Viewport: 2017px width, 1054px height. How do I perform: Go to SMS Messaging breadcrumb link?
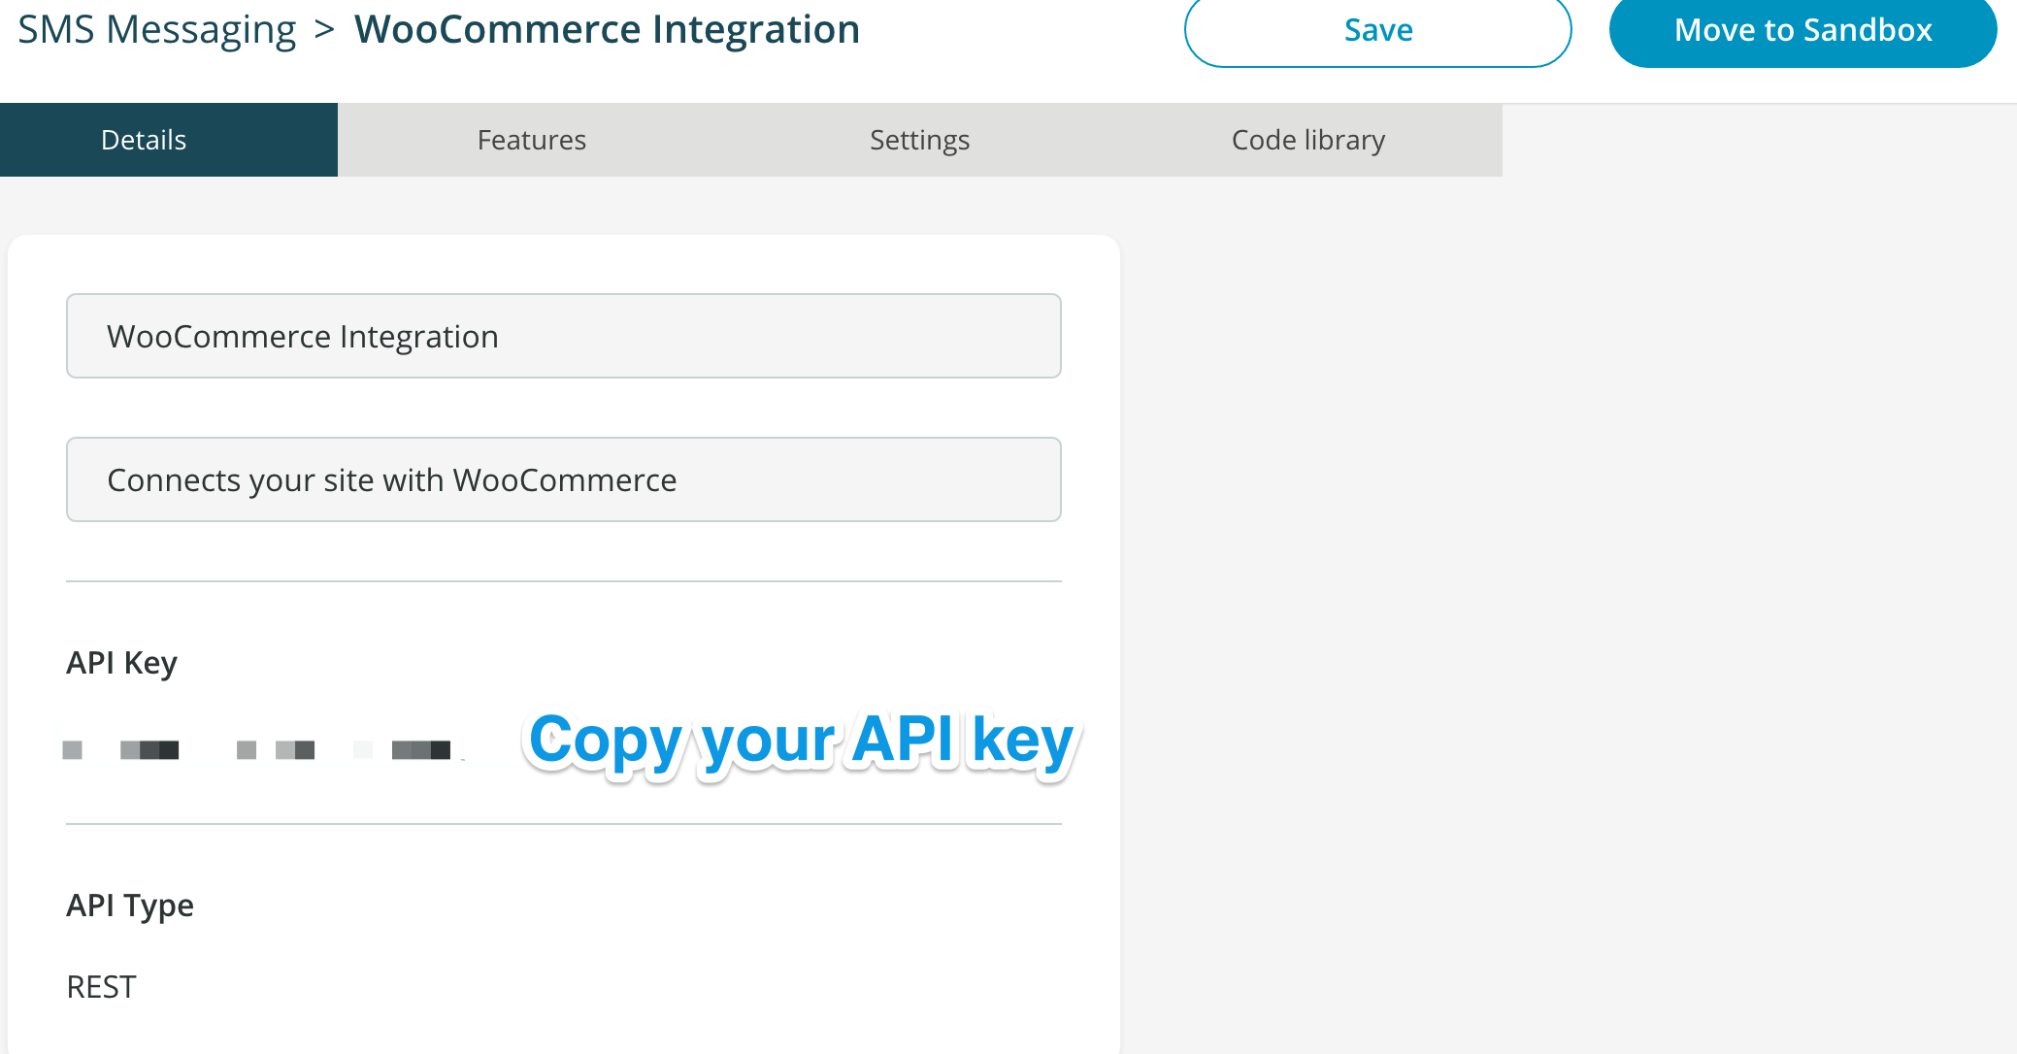tap(157, 29)
